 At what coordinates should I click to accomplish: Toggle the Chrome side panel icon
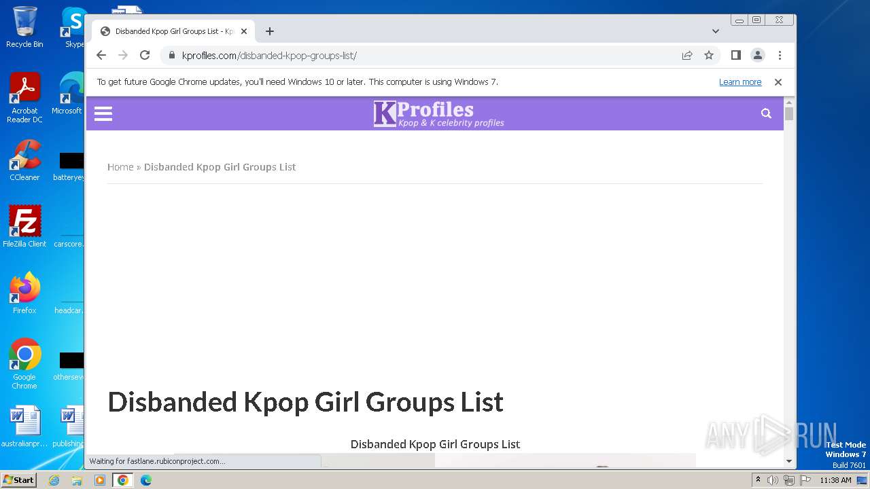pyautogui.click(x=735, y=55)
